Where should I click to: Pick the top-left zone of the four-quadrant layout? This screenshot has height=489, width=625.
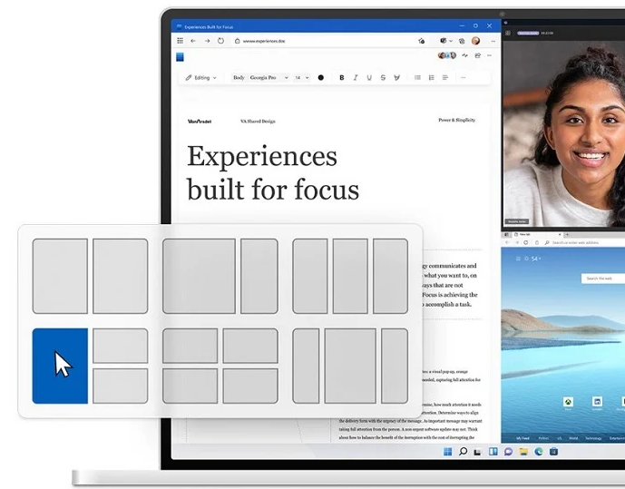[190, 346]
